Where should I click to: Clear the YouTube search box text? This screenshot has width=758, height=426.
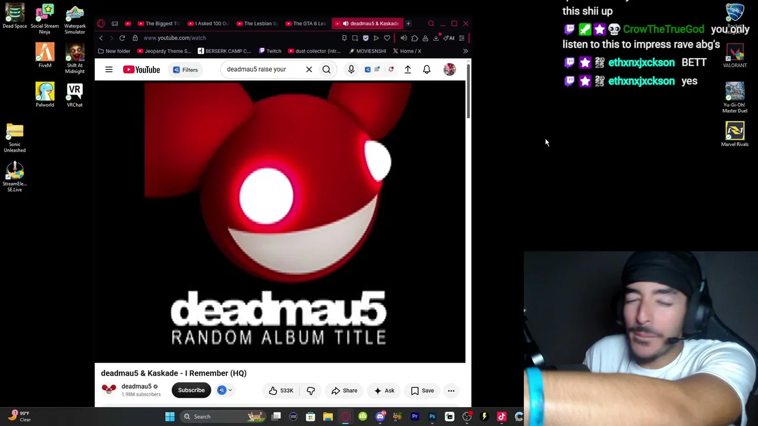tap(309, 69)
